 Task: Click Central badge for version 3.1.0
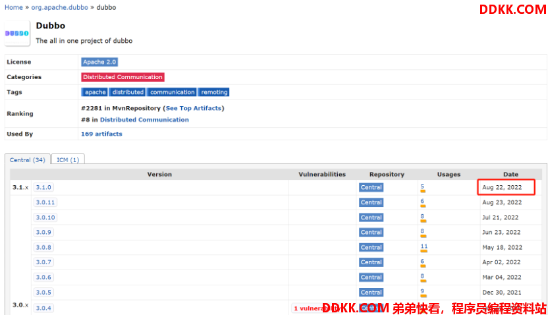371,187
